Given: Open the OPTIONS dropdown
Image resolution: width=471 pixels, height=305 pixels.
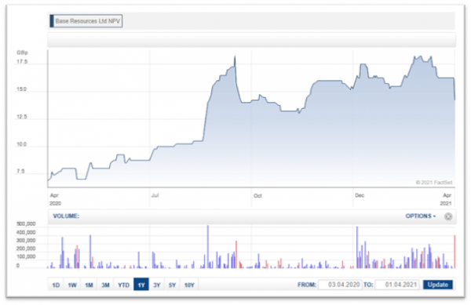Looking at the screenshot, I should (x=420, y=216).
